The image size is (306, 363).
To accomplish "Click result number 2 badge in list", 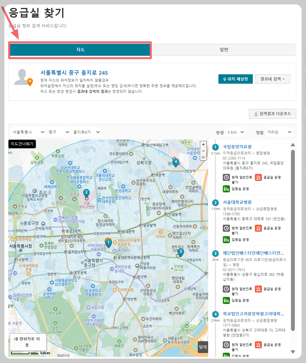I will pos(215,203).
